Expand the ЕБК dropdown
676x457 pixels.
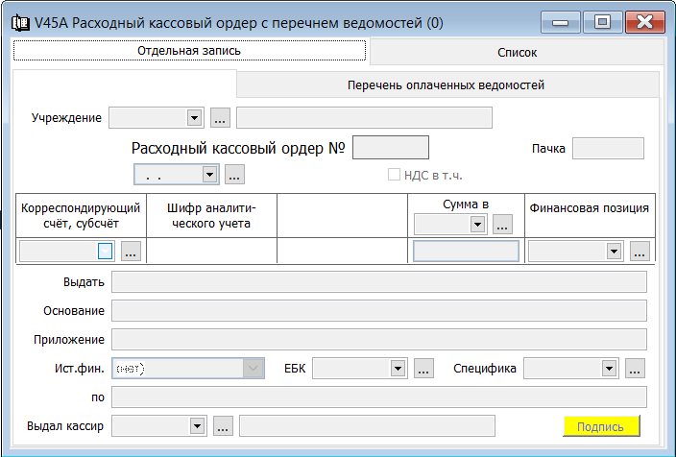click(398, 368)
